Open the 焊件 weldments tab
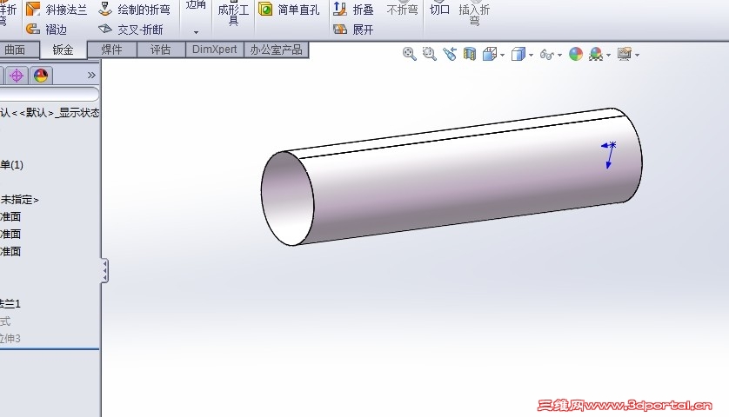729x417 pixels. click(112, 50)
